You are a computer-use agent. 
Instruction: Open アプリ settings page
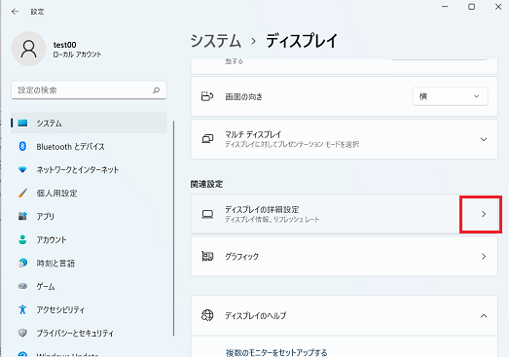point(89,216)
